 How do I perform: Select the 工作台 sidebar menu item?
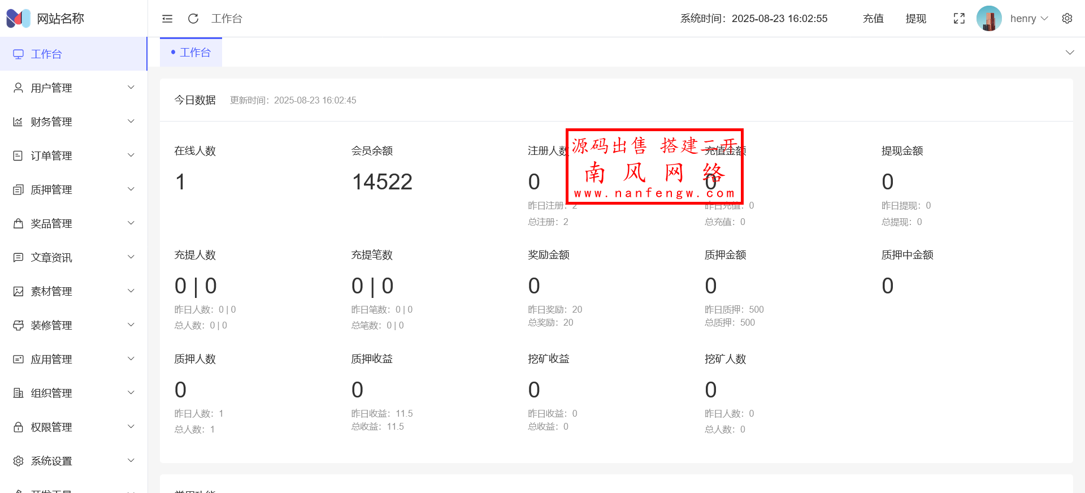click(x=73, y=54)
